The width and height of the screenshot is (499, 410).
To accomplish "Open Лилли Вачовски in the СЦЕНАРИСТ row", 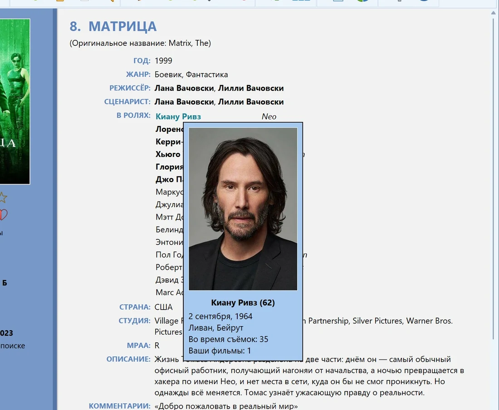I will (251, 102).
